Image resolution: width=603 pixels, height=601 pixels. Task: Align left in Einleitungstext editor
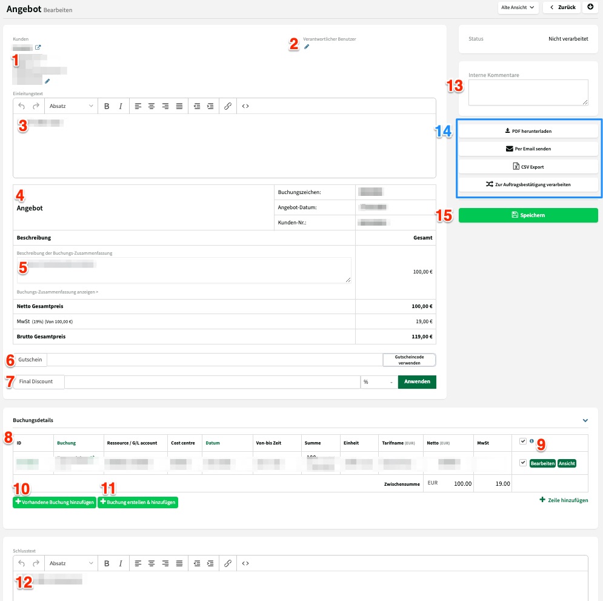pos(138,106)
